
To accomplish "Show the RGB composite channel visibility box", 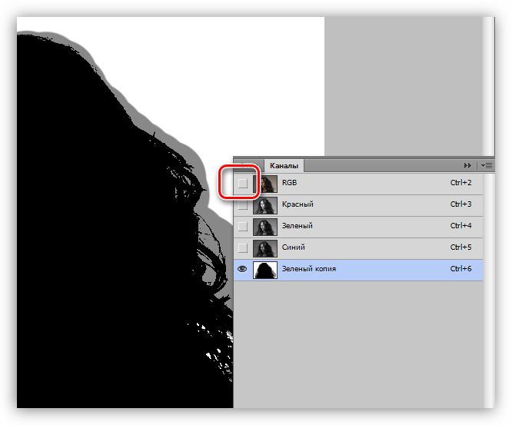I will point(243,184).
